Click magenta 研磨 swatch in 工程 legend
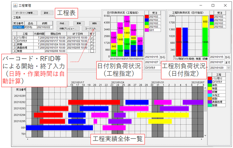Viewport: 233px width, 148px height. (x=210, y=92)
